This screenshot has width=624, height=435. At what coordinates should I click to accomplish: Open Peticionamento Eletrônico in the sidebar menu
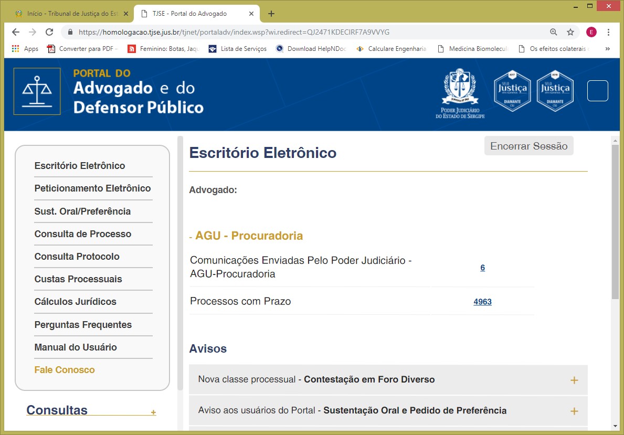92,188
